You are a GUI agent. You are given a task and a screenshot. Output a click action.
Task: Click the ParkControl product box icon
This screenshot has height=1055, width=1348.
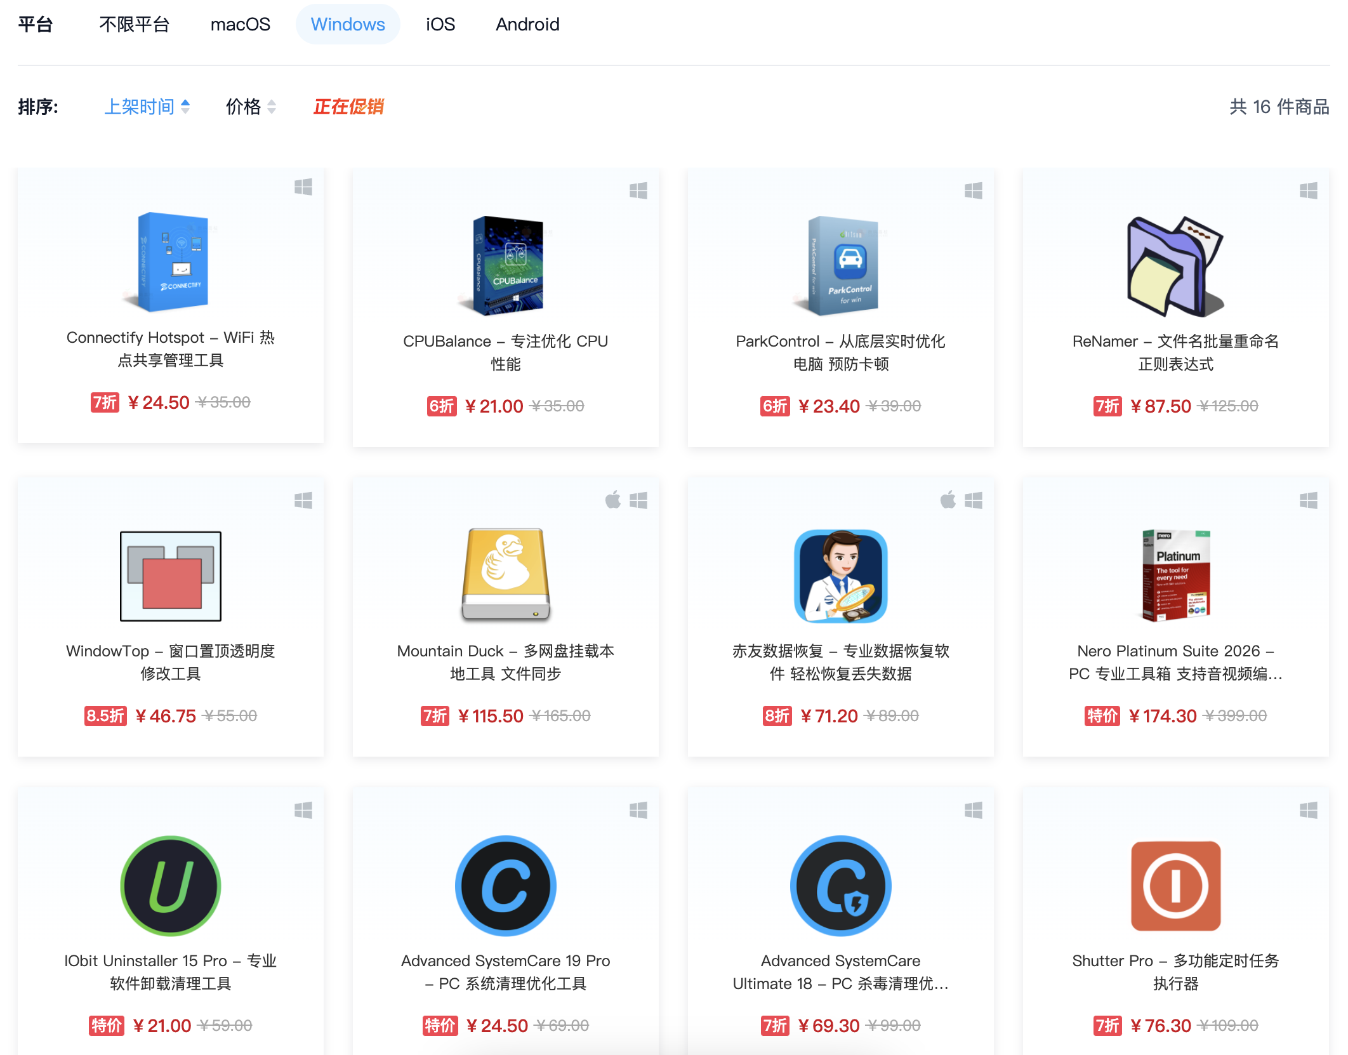tap(841, 265)
